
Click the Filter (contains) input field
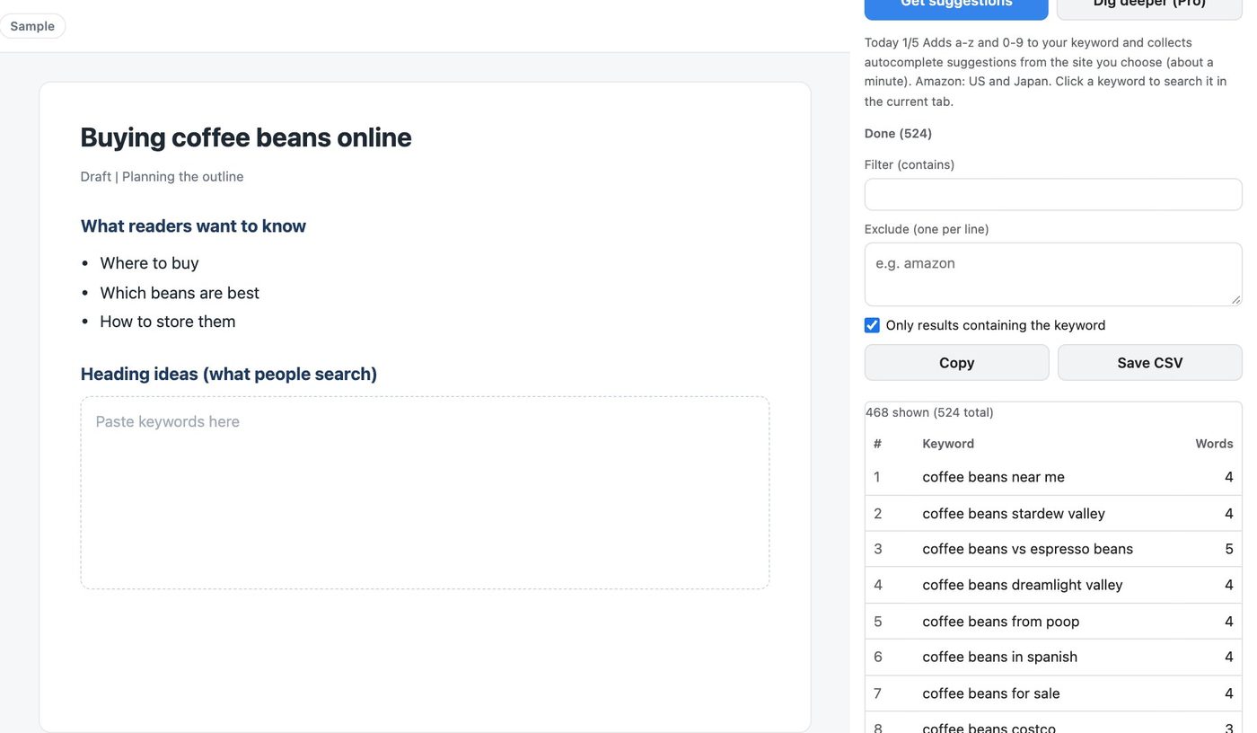point(1053,195)
